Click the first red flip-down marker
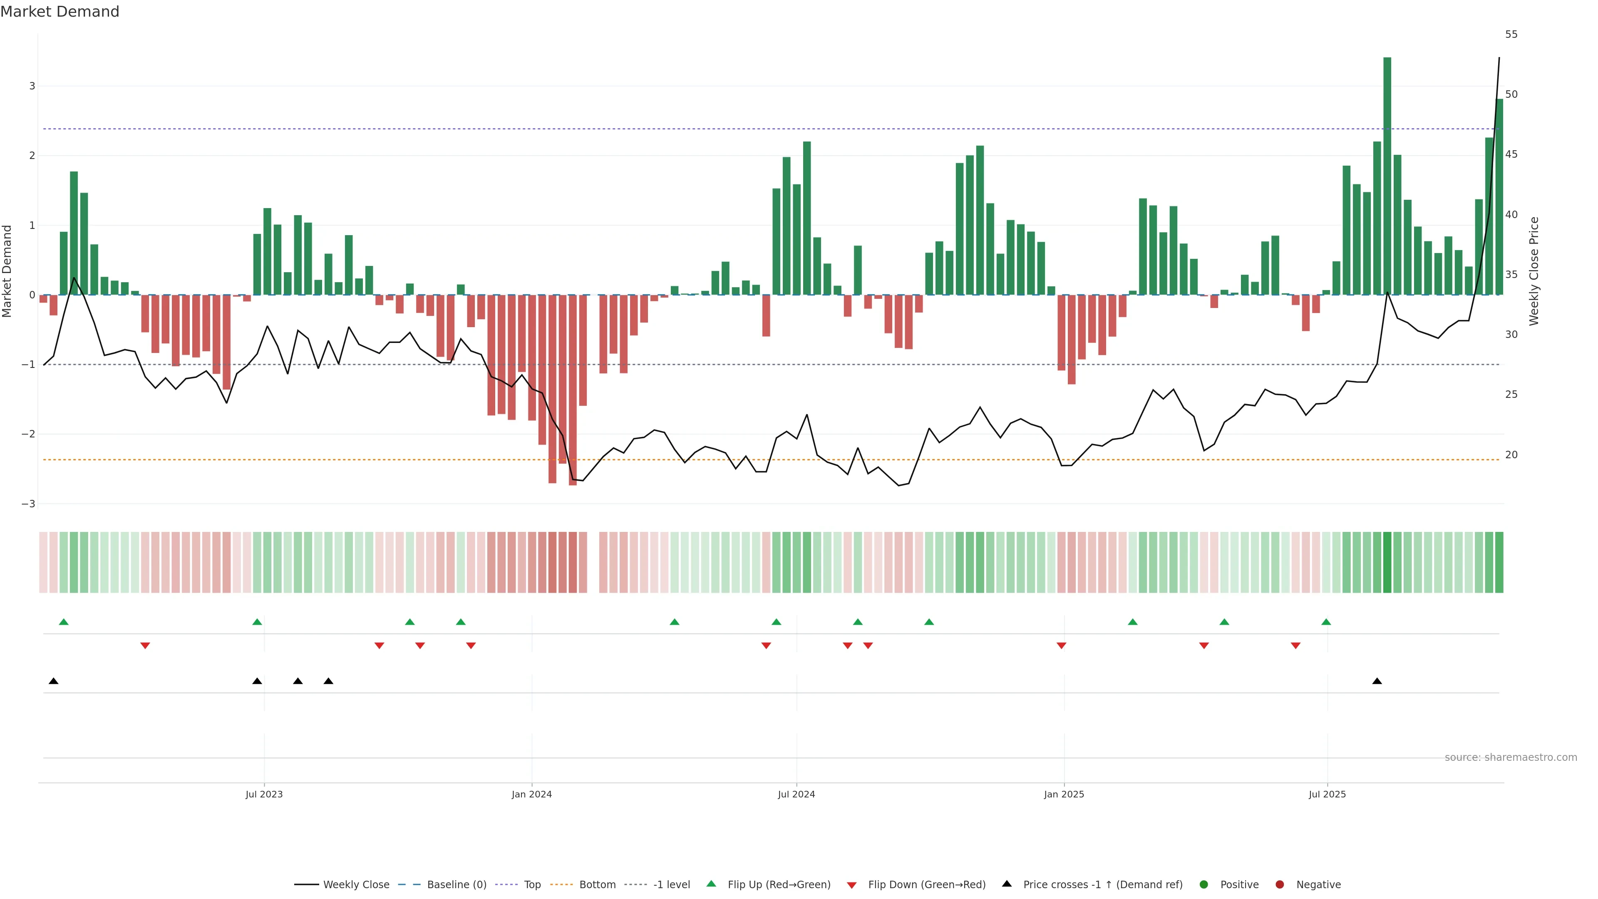 tap(145, 646)
